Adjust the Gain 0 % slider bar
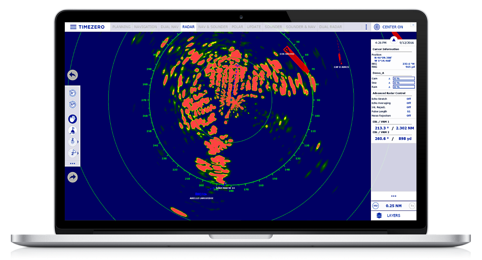 (404, 78)
